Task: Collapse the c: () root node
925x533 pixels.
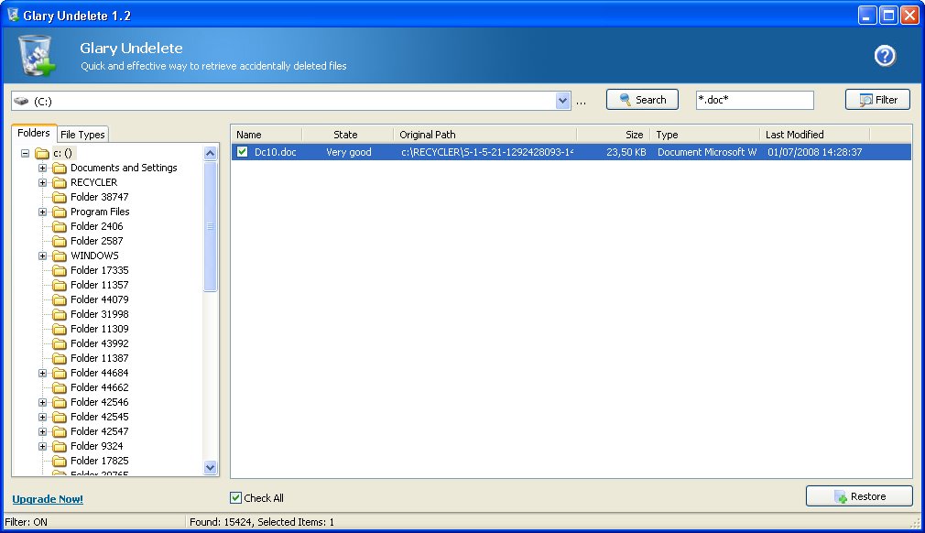Action: (25, 153)
